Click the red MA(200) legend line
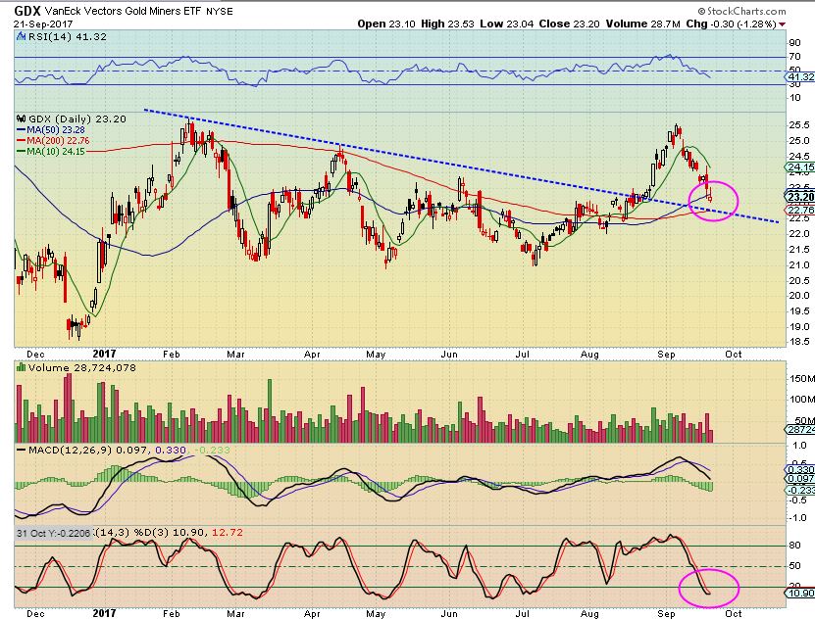Viewport: 815px width, 619px height. [22, 141]
